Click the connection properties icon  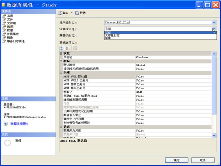pyautogui.click(x=6, y=124)
